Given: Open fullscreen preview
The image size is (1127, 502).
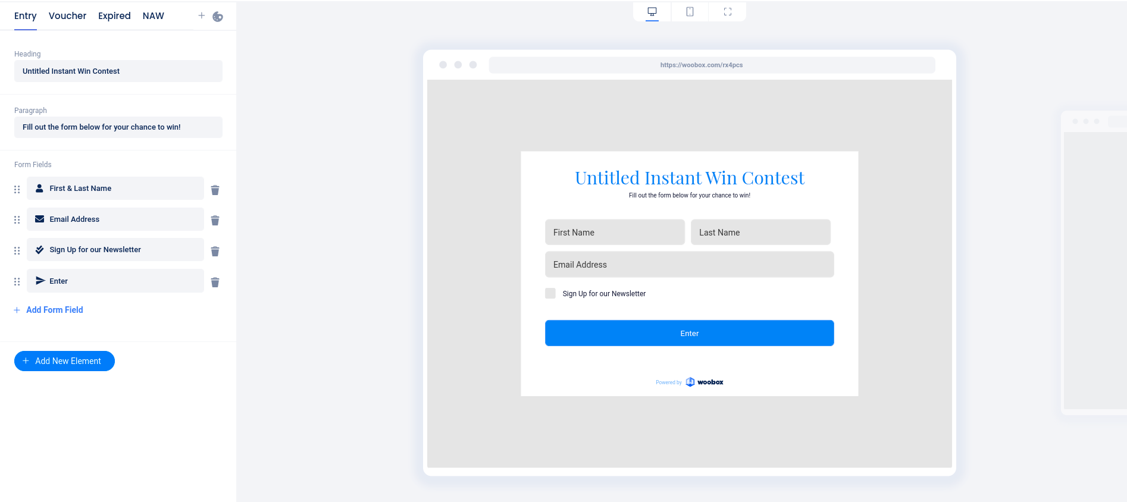Looking at the screenshot, I should [727, 12].
